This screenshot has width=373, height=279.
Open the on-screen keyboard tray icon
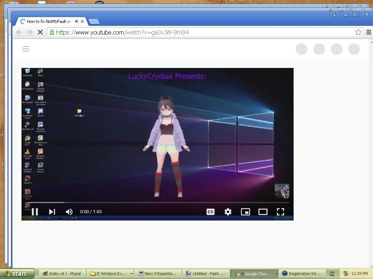[x=332, y=274]
